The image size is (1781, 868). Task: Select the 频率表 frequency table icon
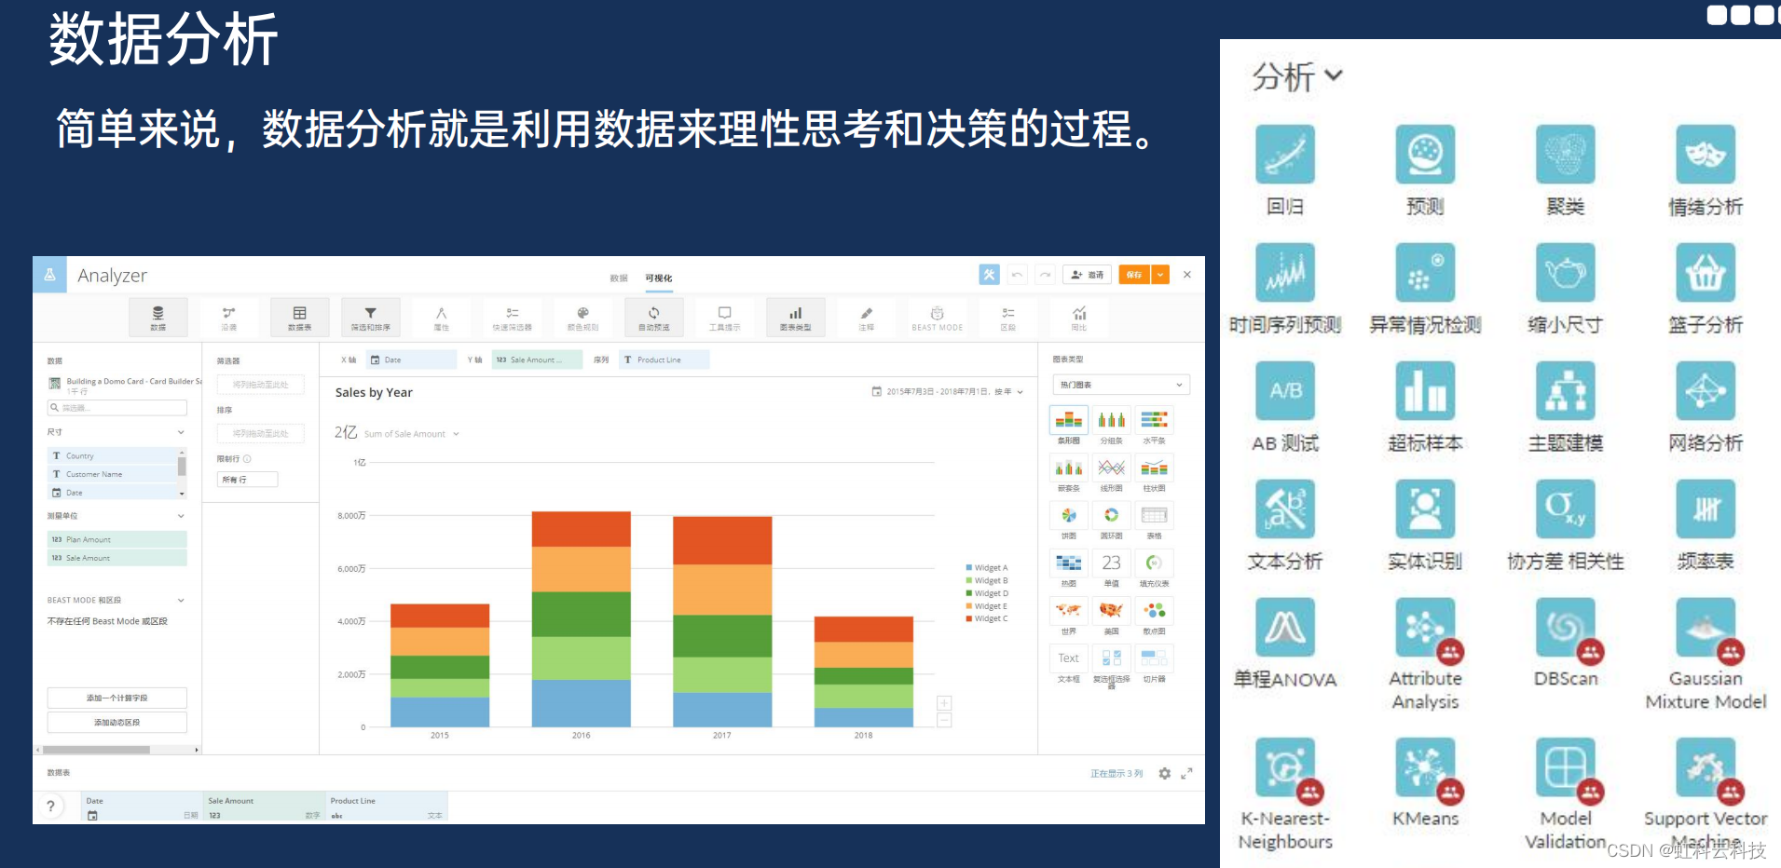[x=1706, y=509]
